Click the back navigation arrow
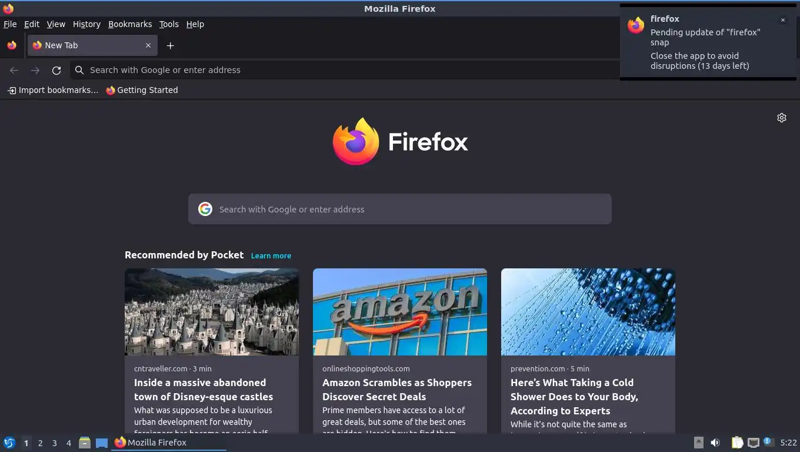The width and height of the screenshot is (800, 452). click(x=14, y=70)
